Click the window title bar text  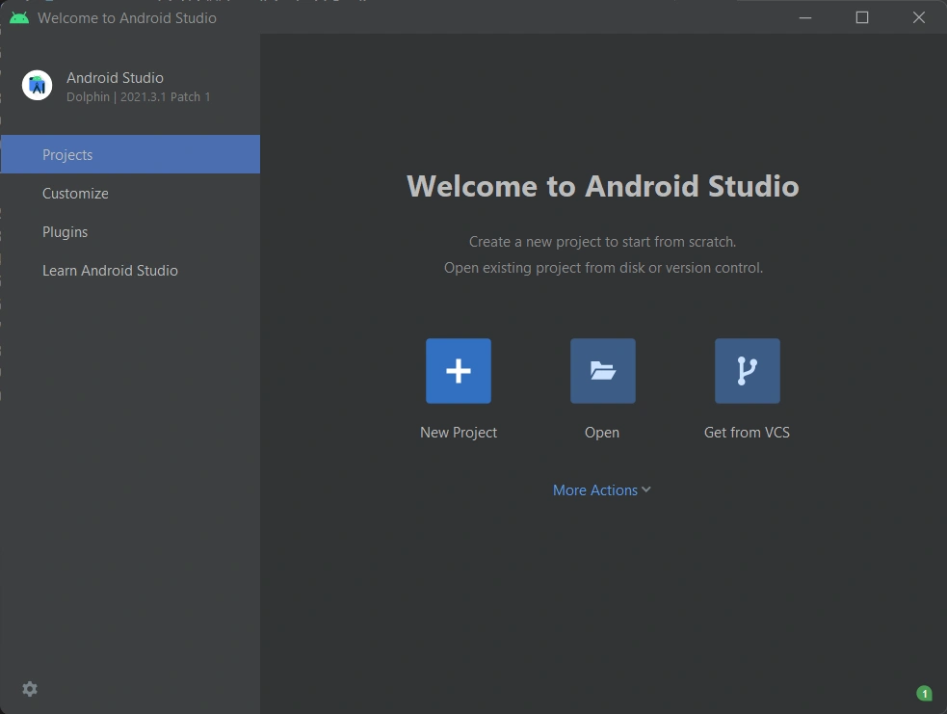[x=127, y=17]
